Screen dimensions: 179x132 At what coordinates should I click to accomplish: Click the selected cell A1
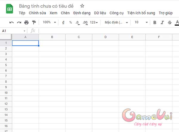25,43
